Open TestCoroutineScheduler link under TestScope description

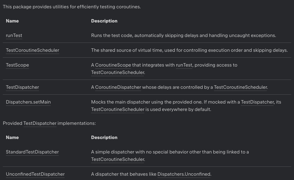[x=118, y=72]
